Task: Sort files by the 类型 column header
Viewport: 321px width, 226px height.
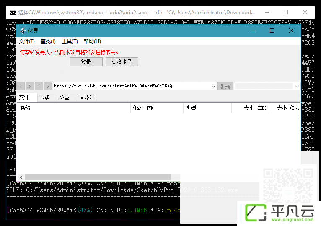Action: point(207,108)
